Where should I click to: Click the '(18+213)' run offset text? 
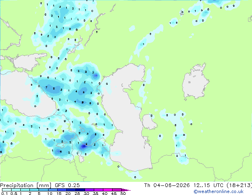(x=239, y=185)
